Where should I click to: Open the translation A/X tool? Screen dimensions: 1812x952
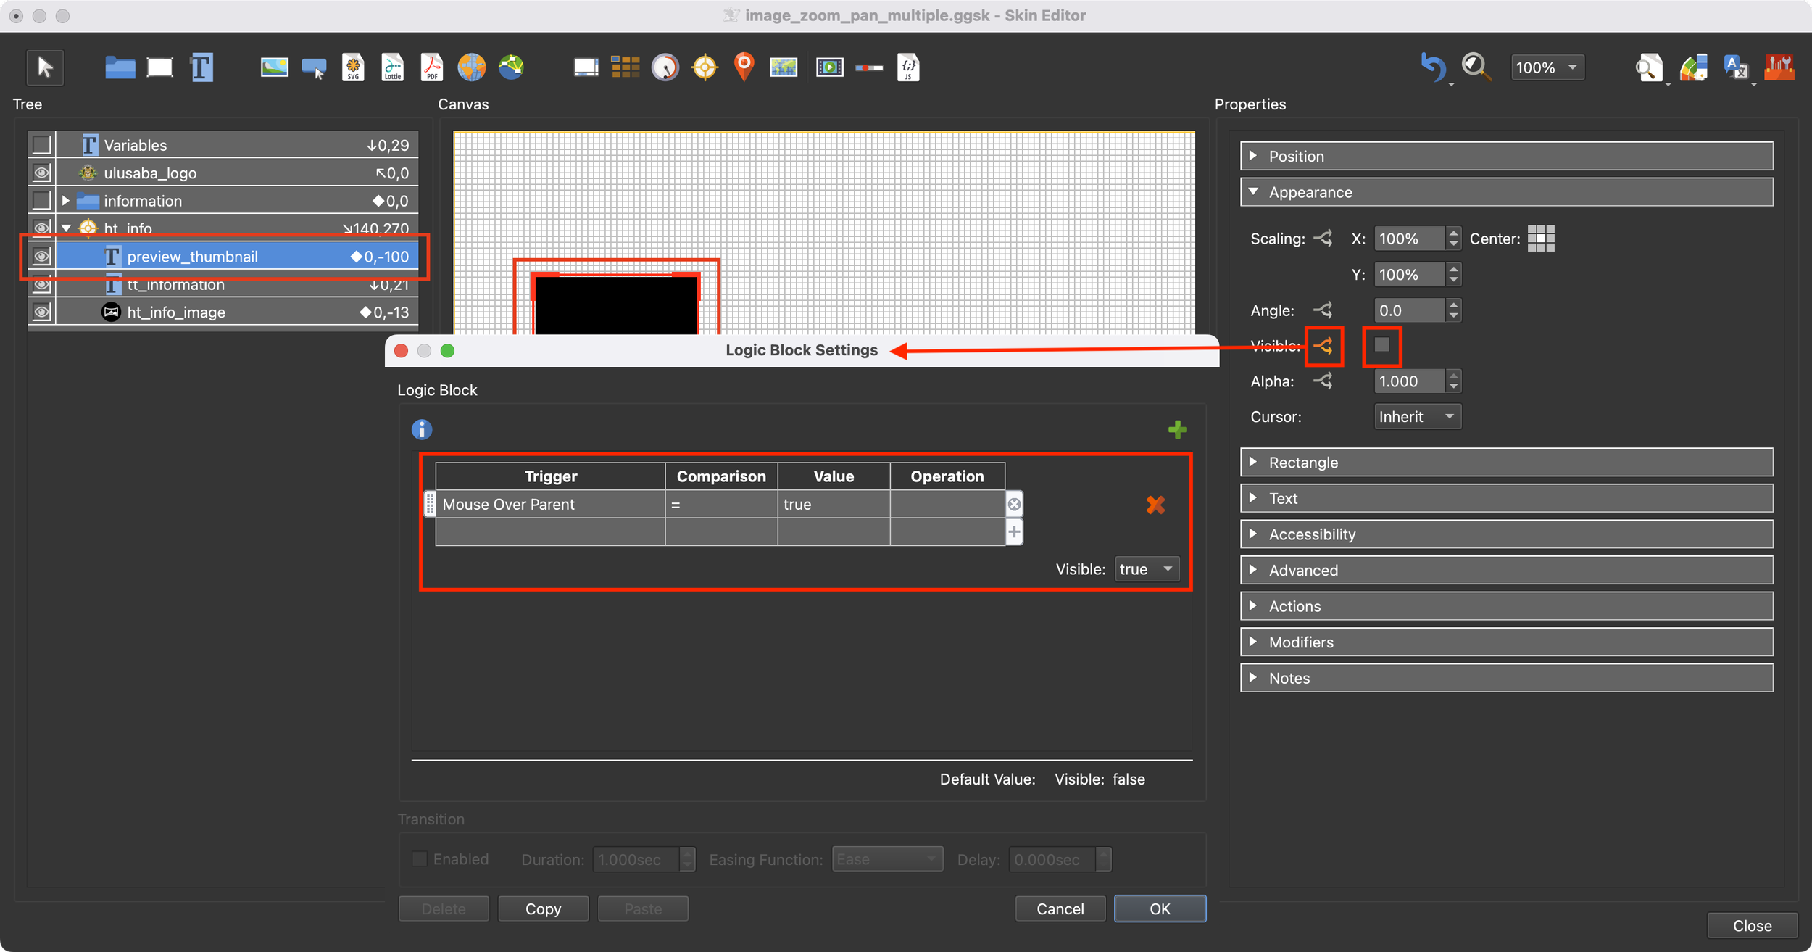pyautogui.click(x=1736, y=67)
